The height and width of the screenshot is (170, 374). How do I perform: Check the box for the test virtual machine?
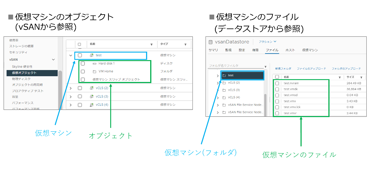[80, 55]
